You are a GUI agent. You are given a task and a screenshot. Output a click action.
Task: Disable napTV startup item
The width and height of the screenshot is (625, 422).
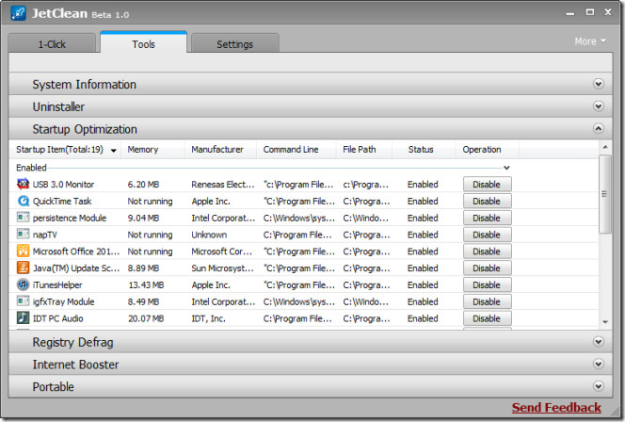(x=487, y=235)
